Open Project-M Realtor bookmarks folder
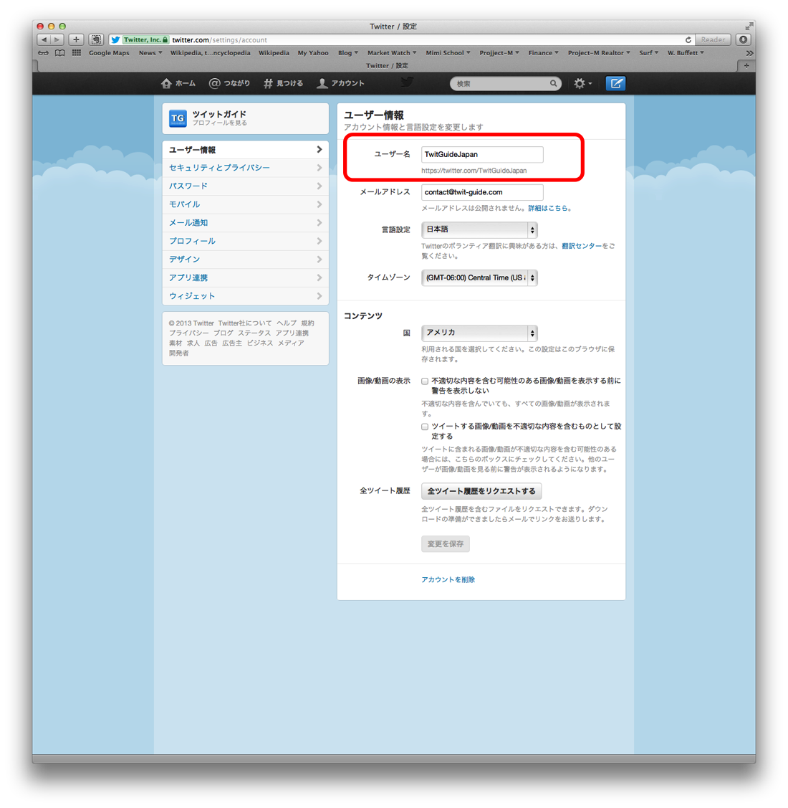The image size is (788, 808). 599,52
